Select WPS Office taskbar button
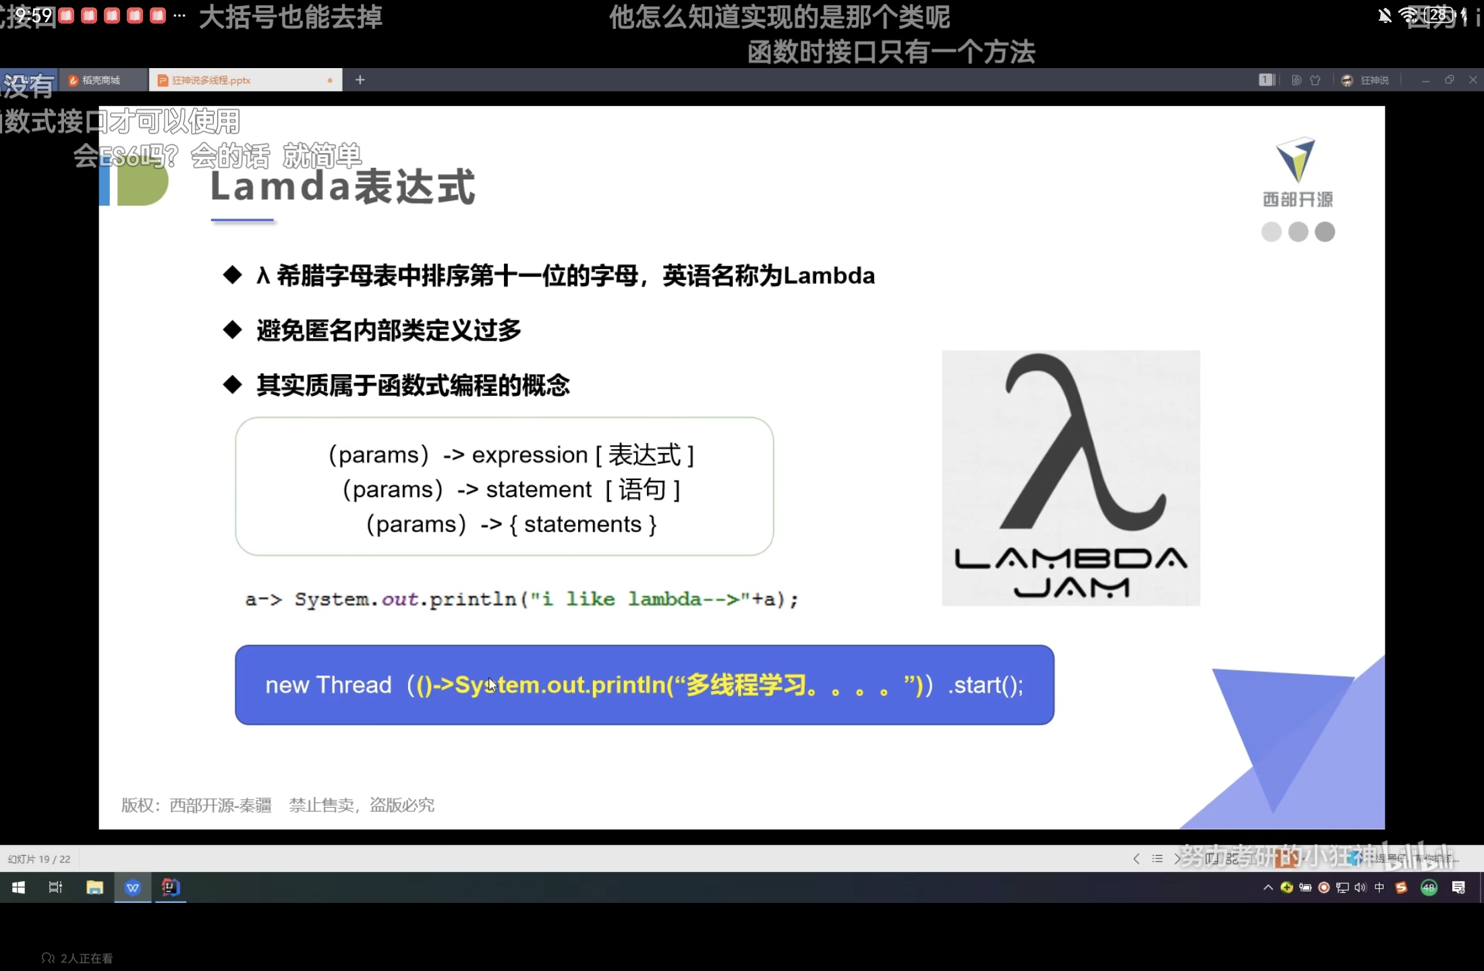This screenshot has height=971, width=1484. [x=133, y=887]
